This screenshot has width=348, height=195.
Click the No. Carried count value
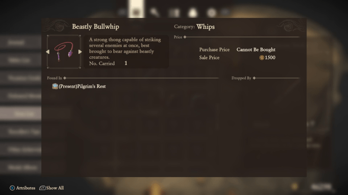point(126,63)
